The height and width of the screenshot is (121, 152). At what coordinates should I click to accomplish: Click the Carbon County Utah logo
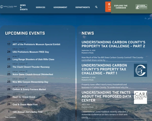[x=8, y=7]
